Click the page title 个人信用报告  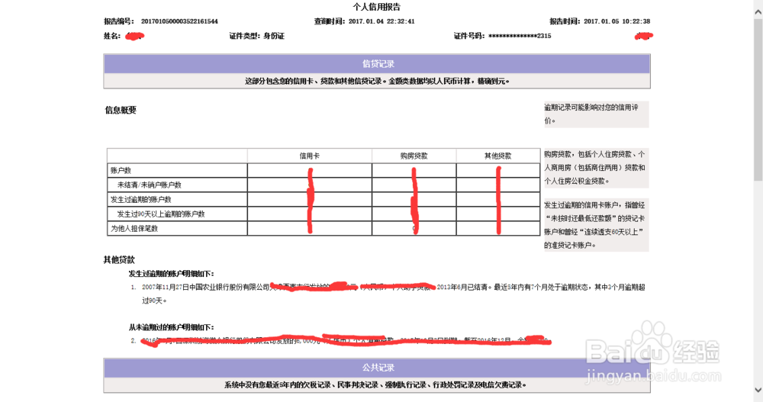377,7
